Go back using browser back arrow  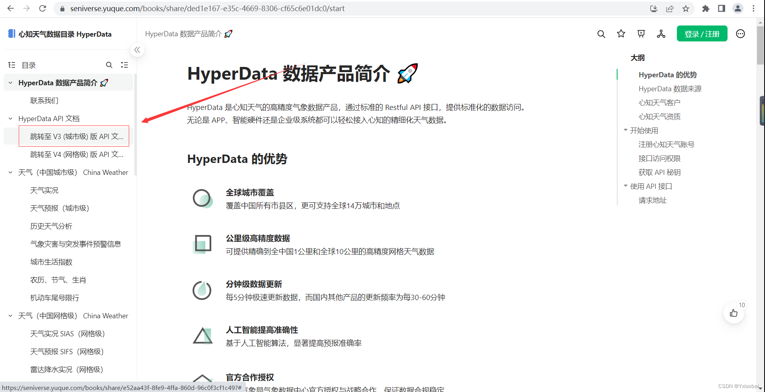pyautogui.click(x=11, y=8)
